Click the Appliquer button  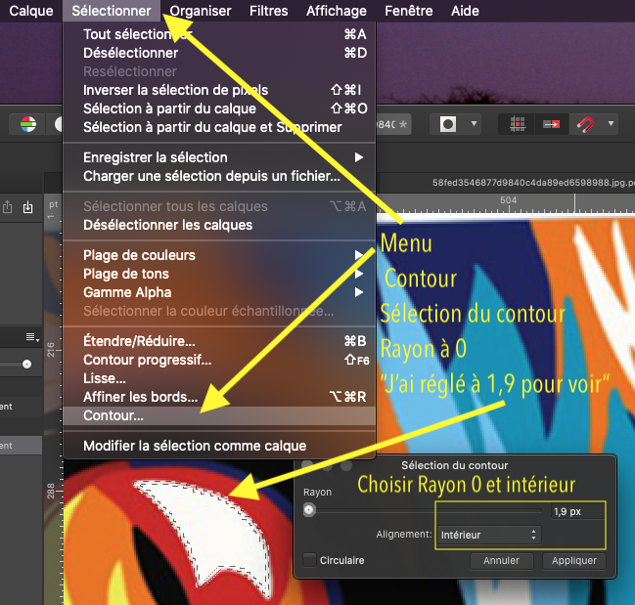(574, 560)
